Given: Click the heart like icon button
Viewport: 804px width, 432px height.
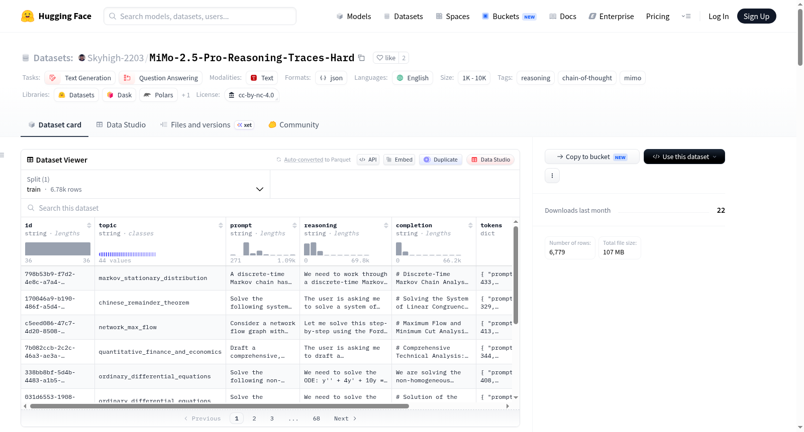Looking at the screenshot, I should [386, 58].
